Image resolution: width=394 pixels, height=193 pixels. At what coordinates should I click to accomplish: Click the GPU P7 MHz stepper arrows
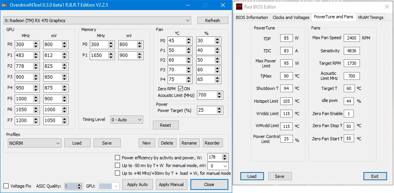click(36, 121)
